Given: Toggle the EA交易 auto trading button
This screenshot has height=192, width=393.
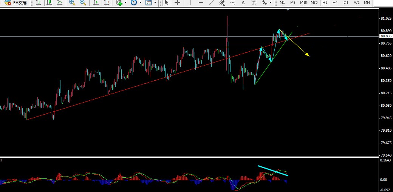Looking at the screenshot, I should coord(16,3).
